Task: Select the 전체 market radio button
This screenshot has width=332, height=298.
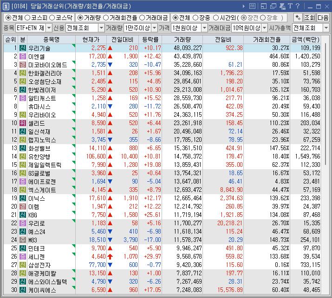Action: tap(8, 18)
